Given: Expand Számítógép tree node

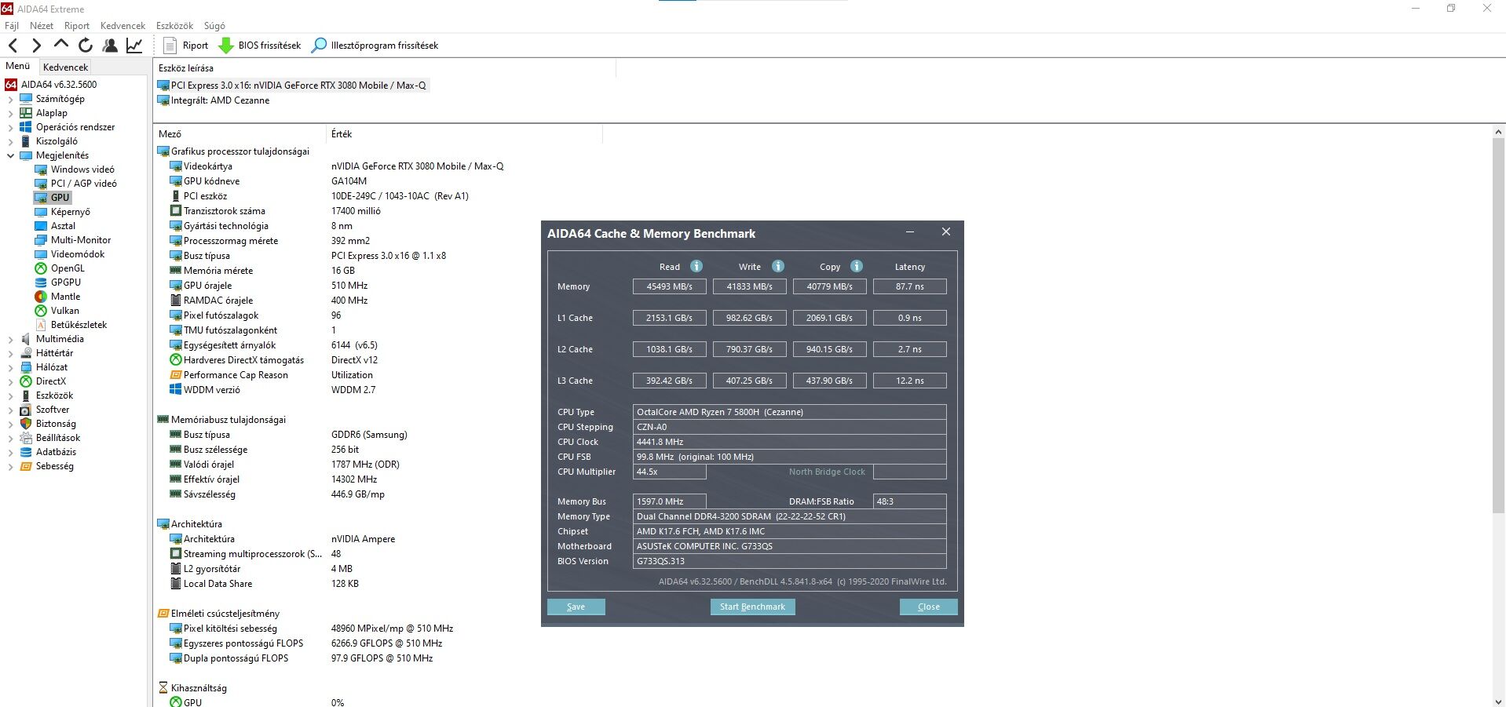Looking at the screenshot, I should point(11,99).
